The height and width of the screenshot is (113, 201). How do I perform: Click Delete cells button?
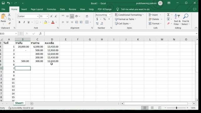tap(154, 19)
